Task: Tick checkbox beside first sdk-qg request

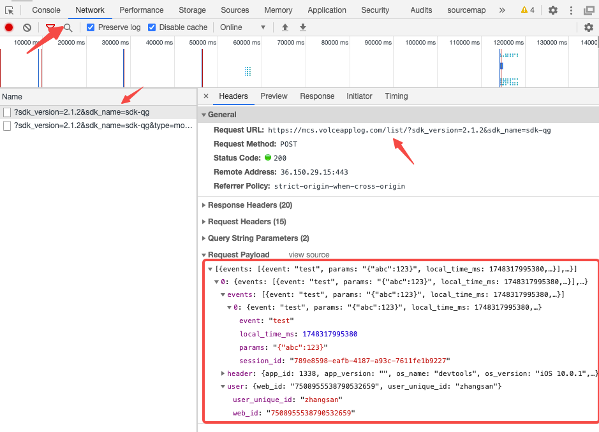Action: pyautogui.click(x=7, y=112)
